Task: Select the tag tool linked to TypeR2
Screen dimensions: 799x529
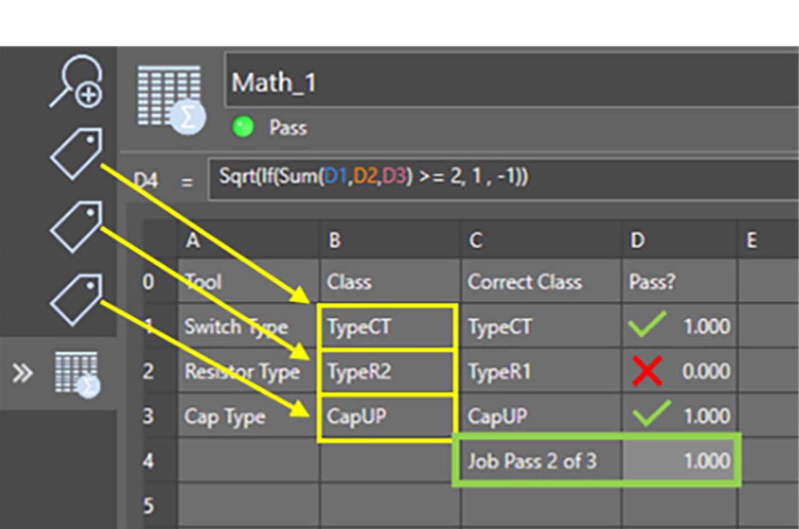Action: pos(76,227)
